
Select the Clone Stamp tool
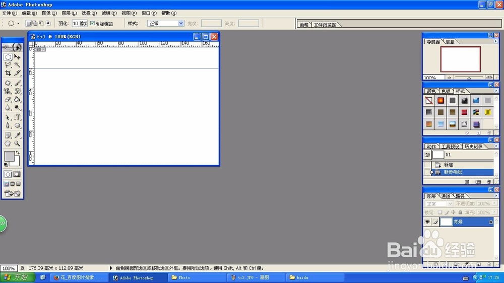(x=8, y=91)
